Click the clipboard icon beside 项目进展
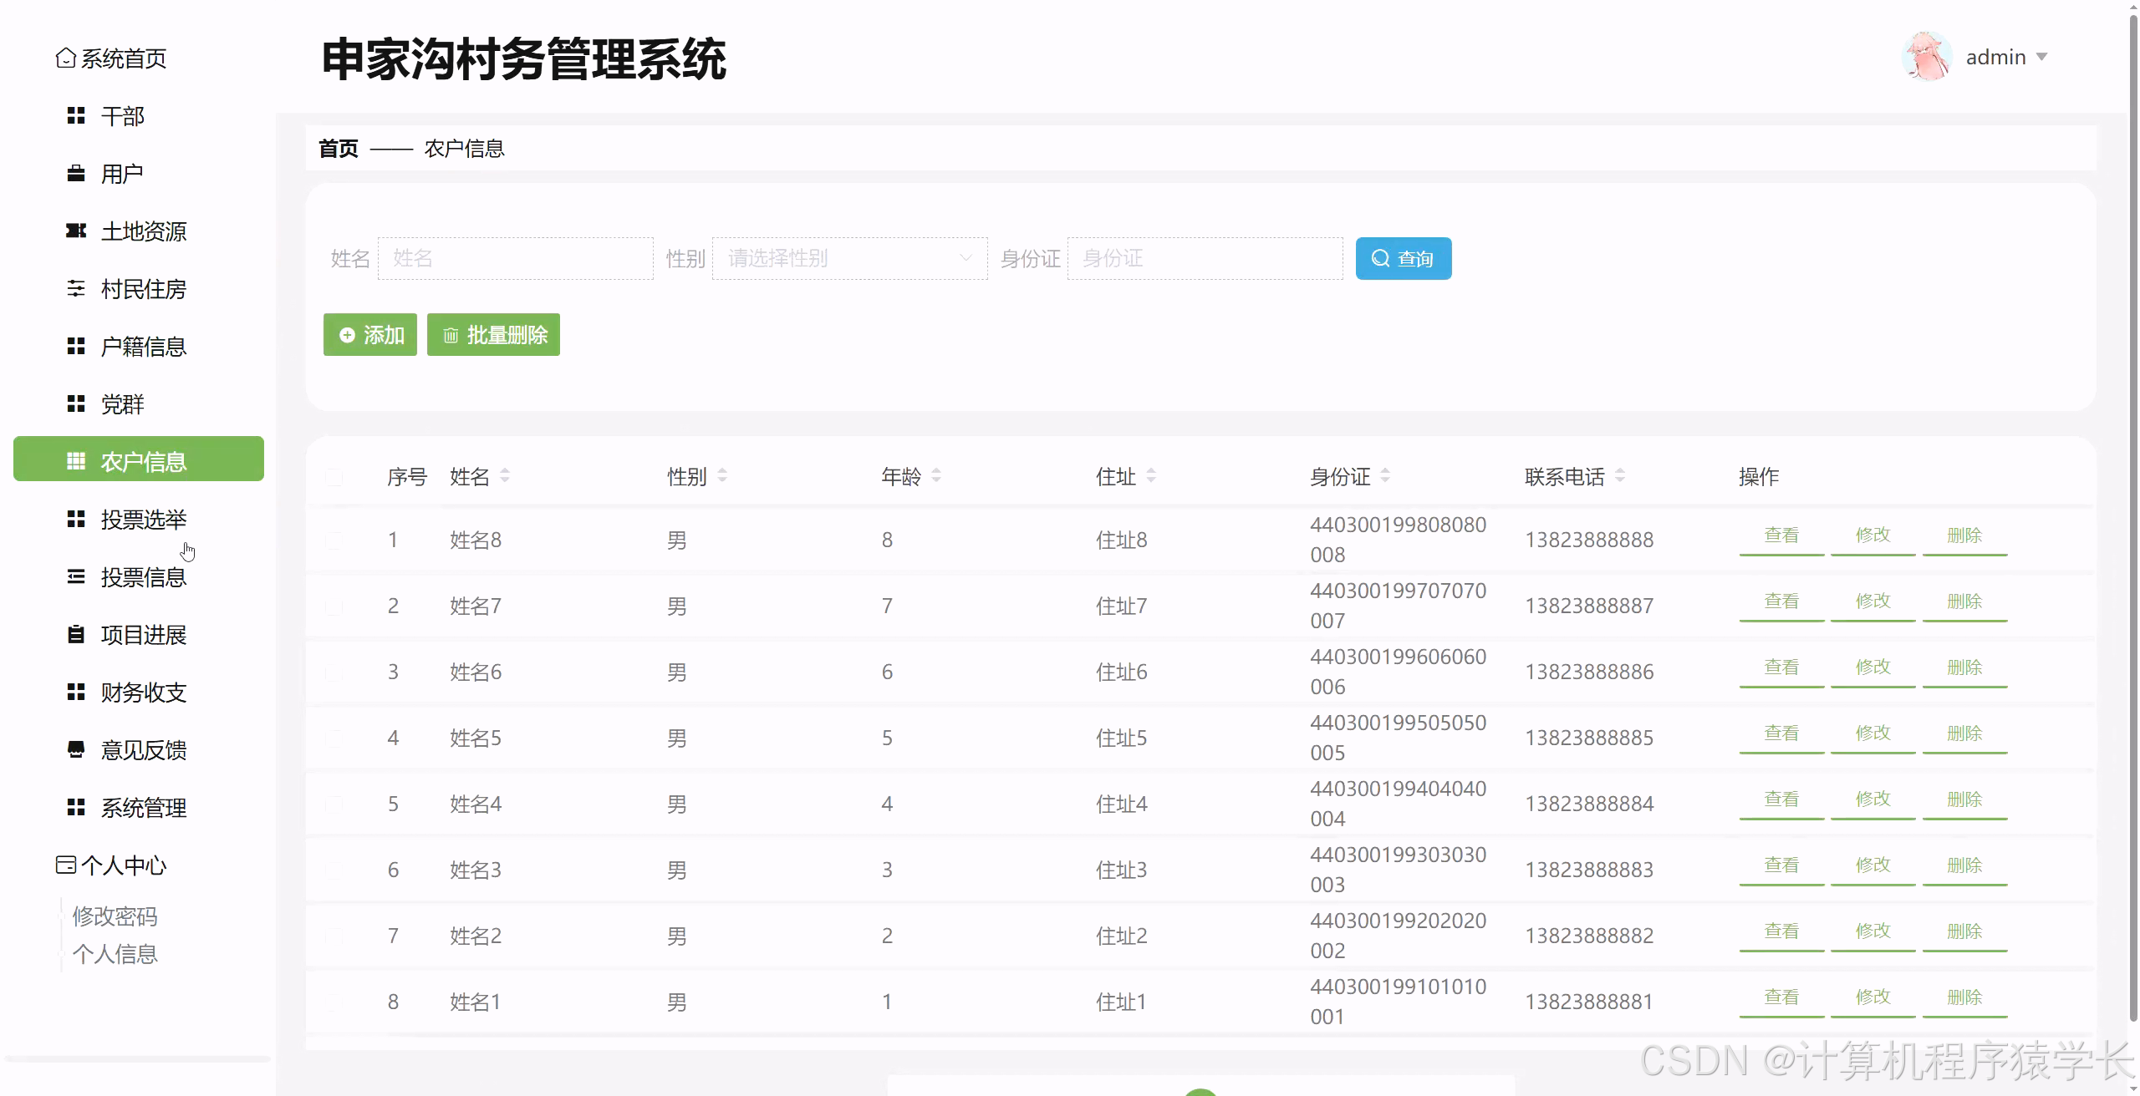Screen dimensions: 2140x1096 (x=76, y=635)
